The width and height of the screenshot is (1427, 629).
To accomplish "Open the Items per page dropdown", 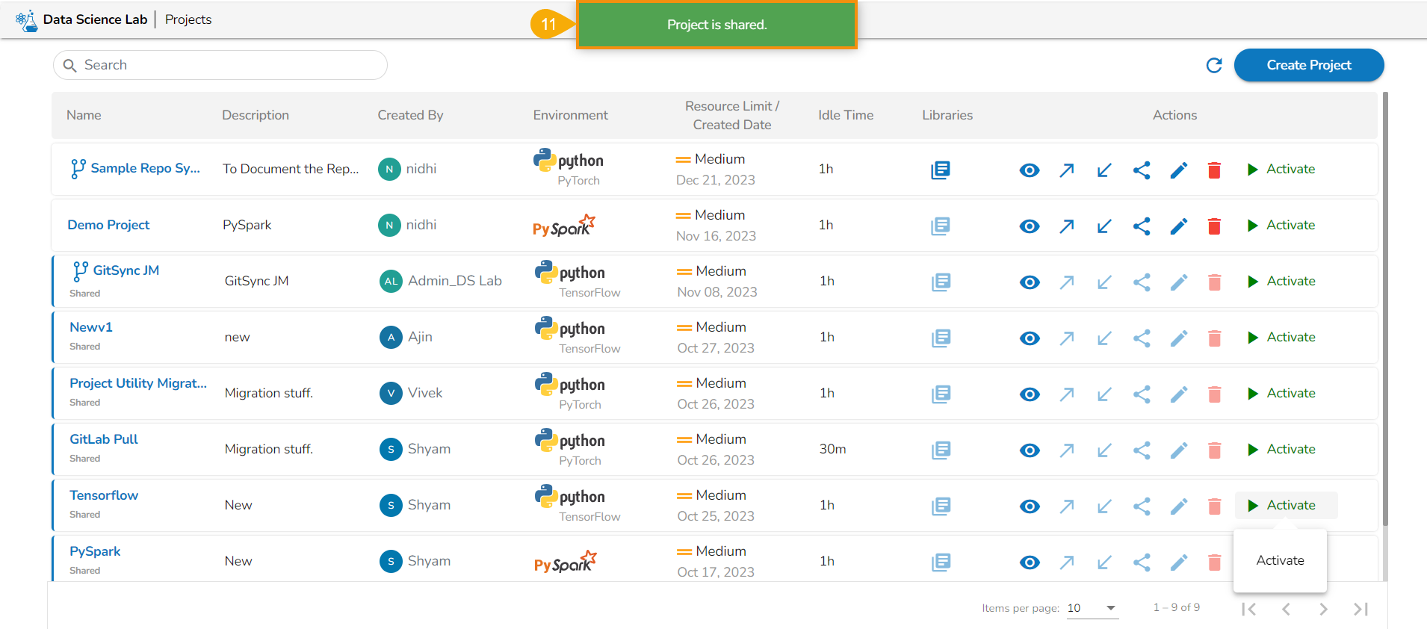I will click(x=1092, y=608).
